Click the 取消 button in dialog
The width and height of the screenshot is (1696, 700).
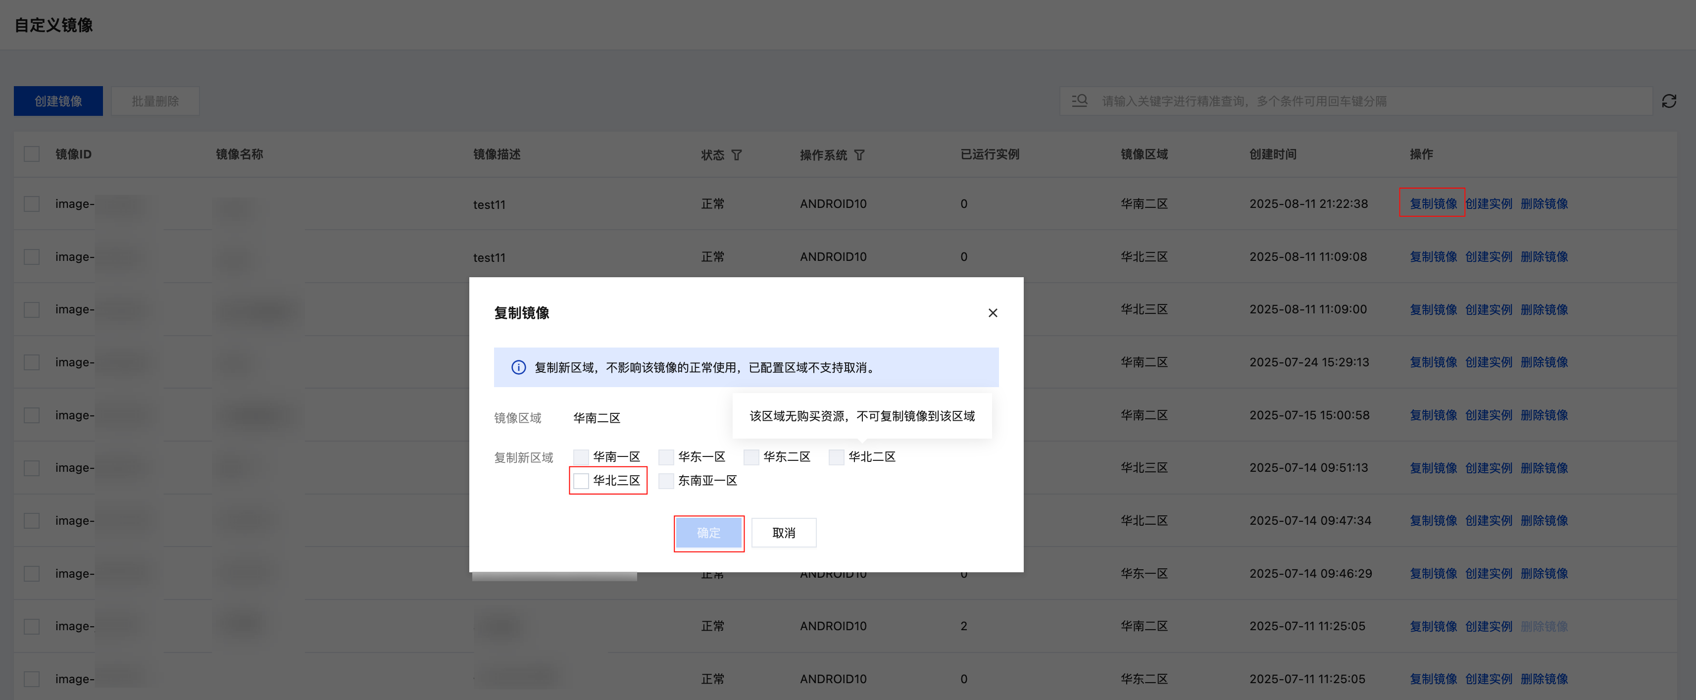click(x=784, y=533)
